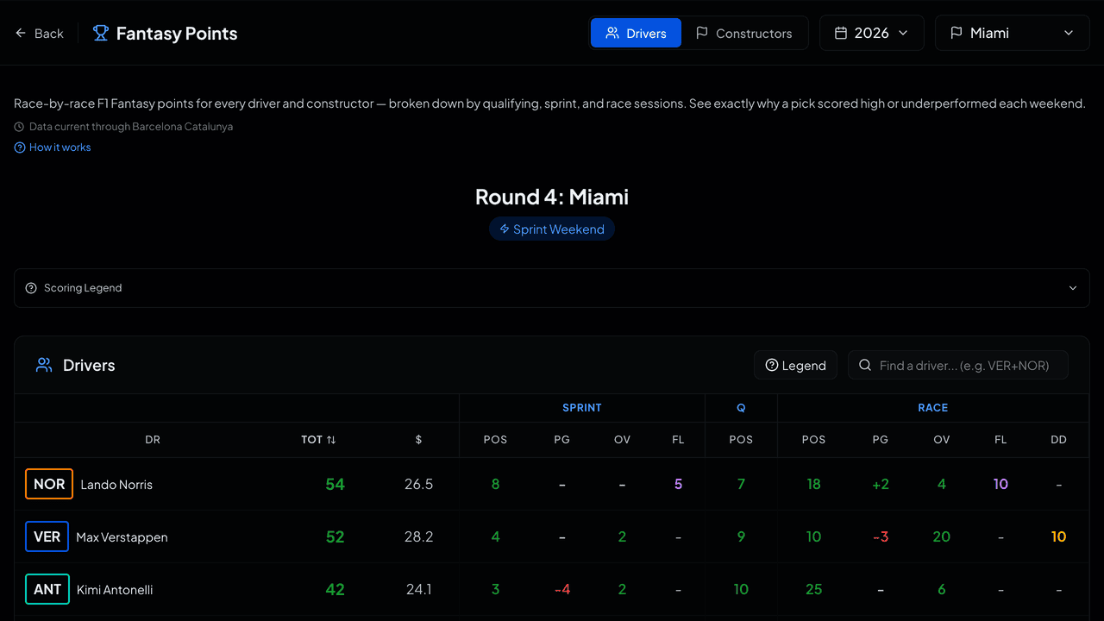Click the VER driver badge
Image resolution: width=1104 pixels, height=621 pixels.
[47, 537]
